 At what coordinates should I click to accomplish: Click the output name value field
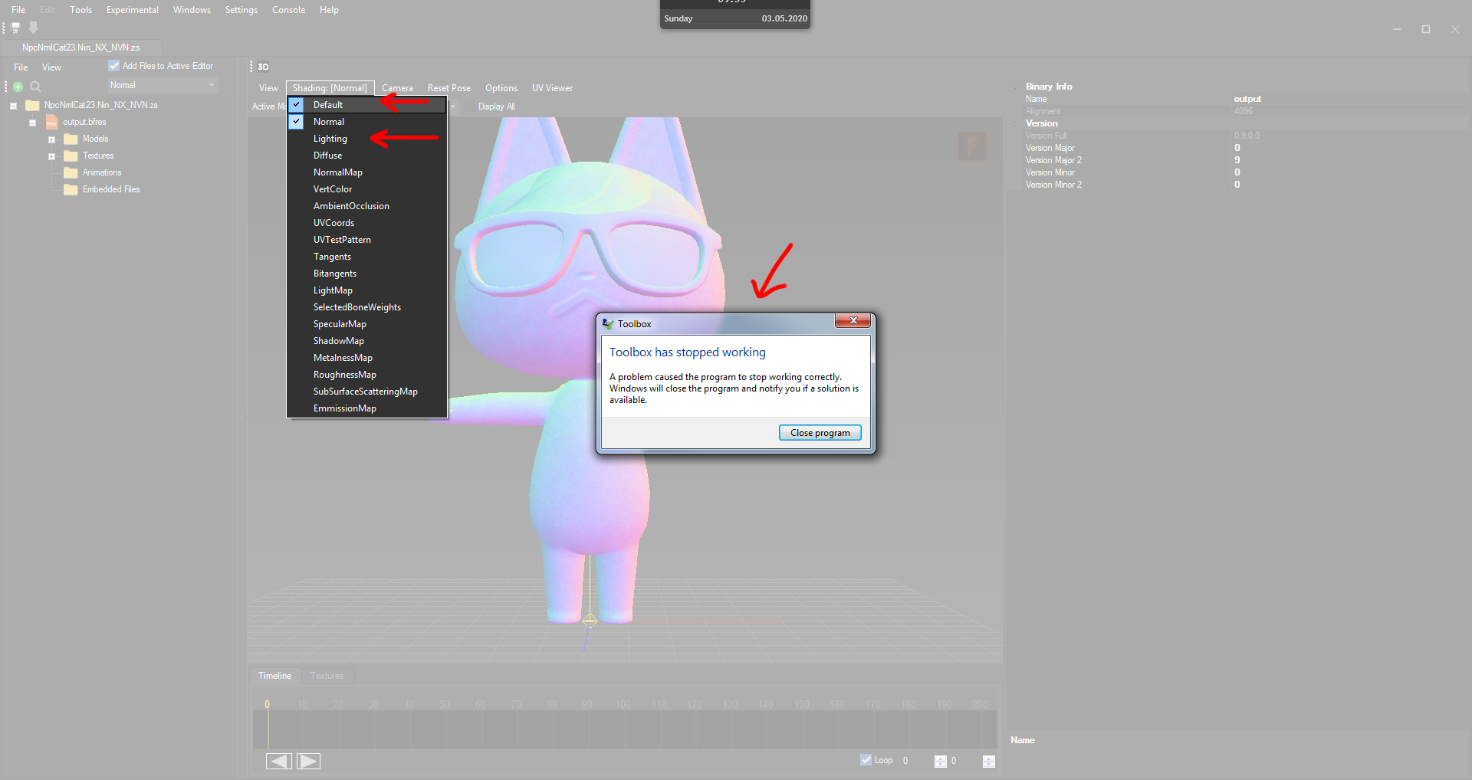click(1349, 99)
